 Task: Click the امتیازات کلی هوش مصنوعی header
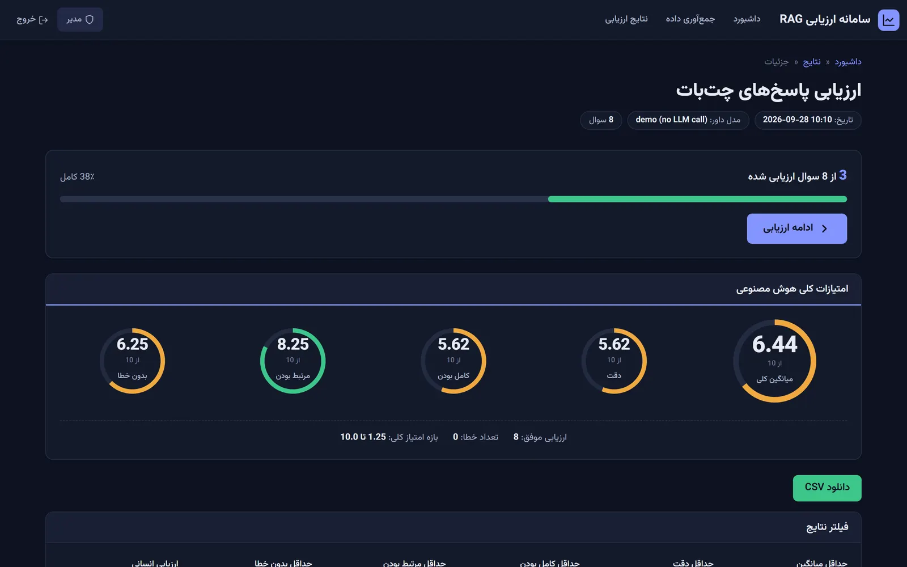(x=792, y=289)
